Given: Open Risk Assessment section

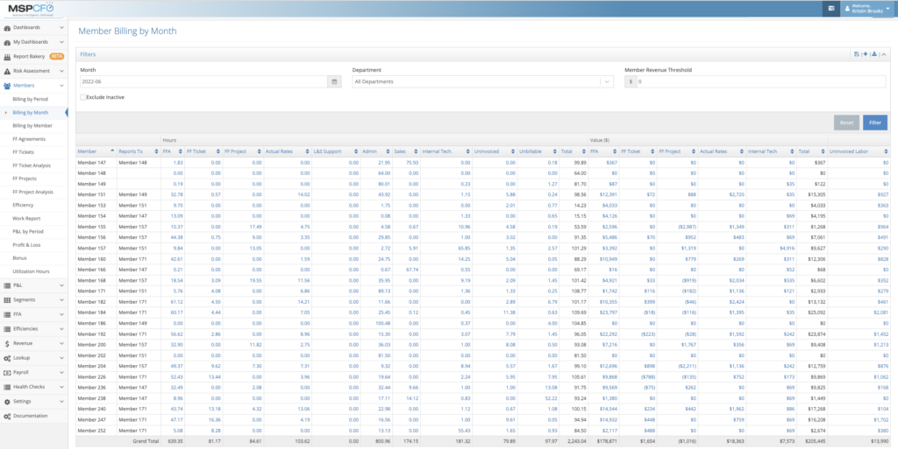Looking at the screenshot, I should [x=33, y=71].
